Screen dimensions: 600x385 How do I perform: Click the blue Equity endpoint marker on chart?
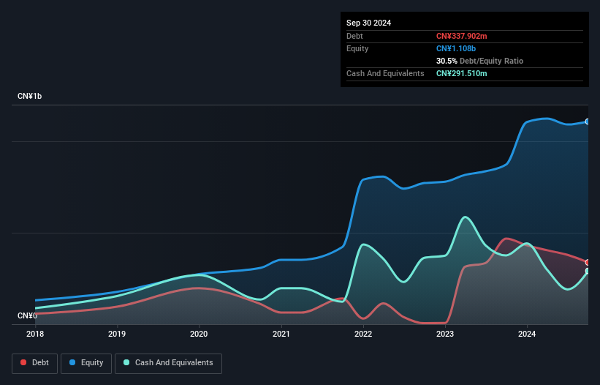[x=588, y=122]
